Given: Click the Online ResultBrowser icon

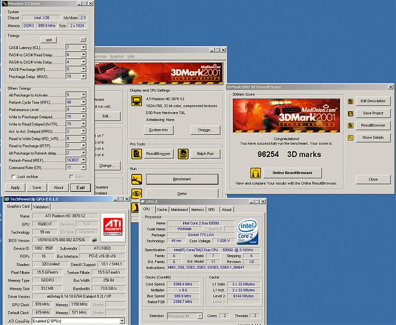Looking at the screenshot, I should click(x=255, y=173).
